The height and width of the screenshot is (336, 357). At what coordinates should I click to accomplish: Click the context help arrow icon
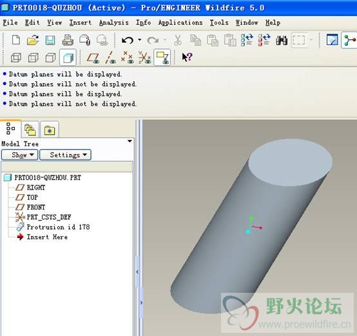click(187, 57)
